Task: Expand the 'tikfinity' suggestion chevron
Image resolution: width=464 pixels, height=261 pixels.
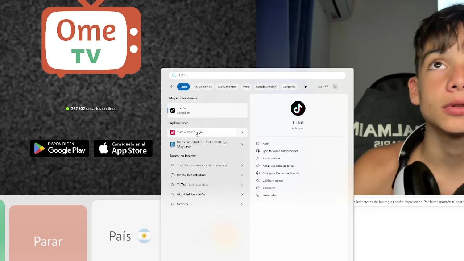Action: (242, 204)
